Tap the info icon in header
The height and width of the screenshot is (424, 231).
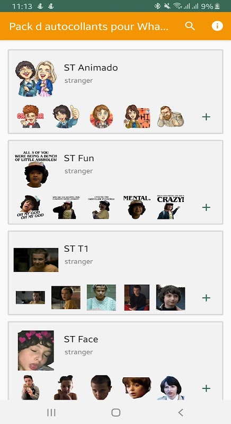(x=217, y=26)
